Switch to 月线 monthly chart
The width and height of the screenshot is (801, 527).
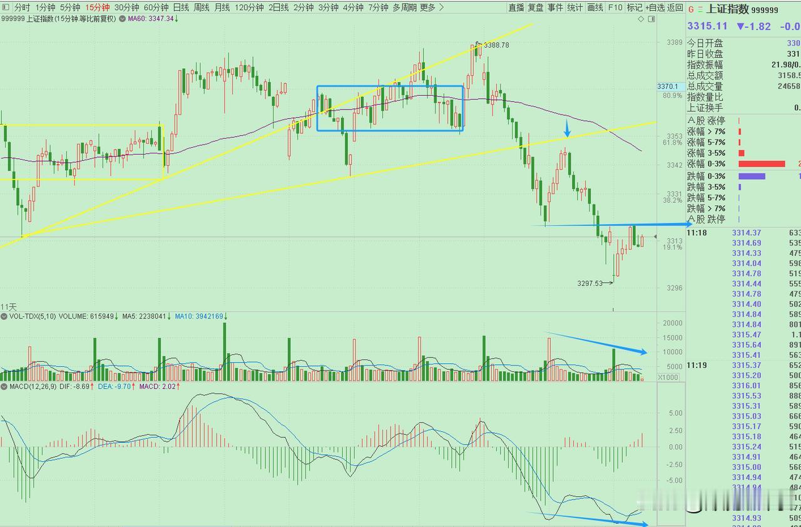pos(222,8)
